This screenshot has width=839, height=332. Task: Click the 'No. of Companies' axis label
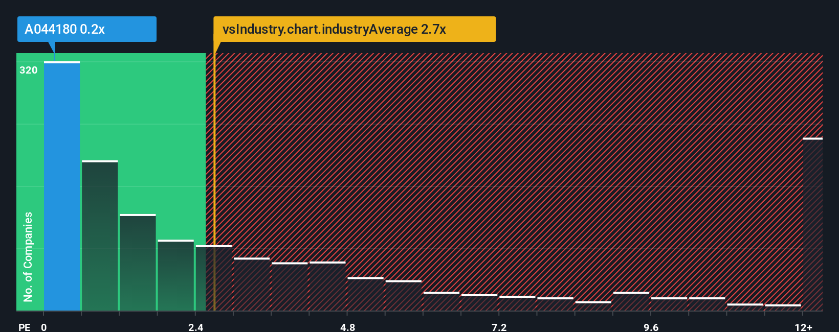tap(28, 256)
